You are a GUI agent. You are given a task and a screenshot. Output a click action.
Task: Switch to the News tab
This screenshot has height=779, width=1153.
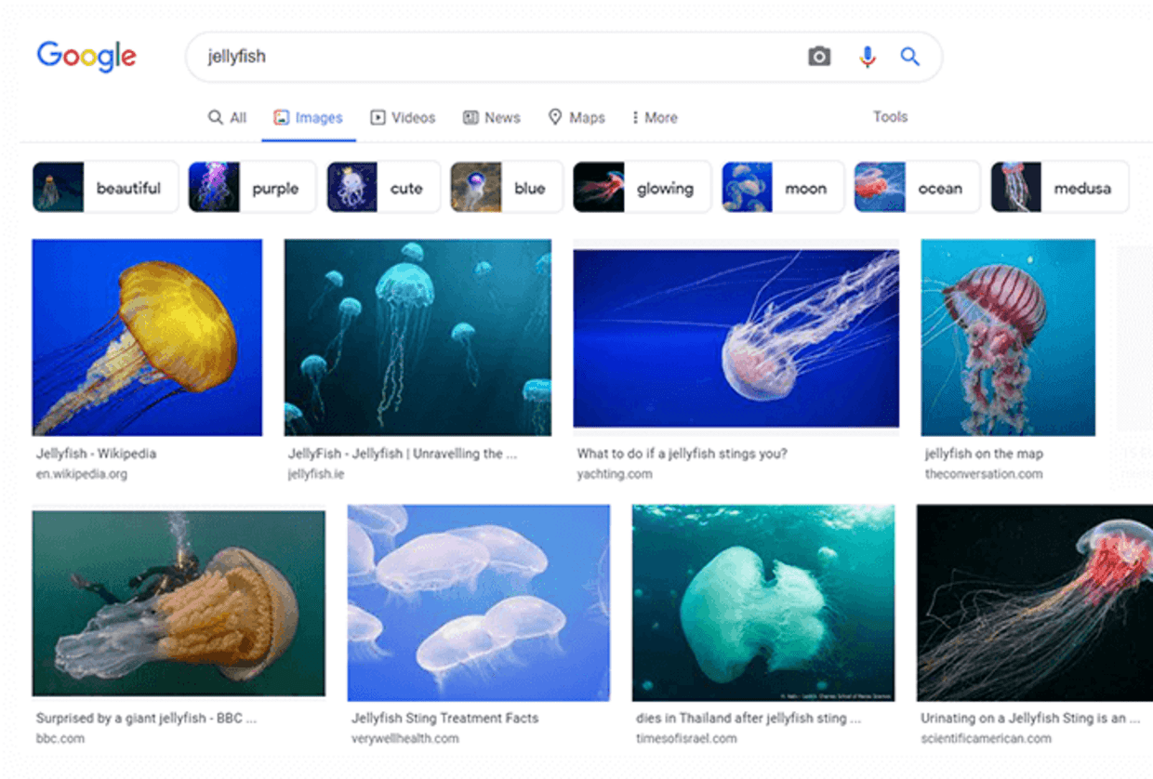[491, 118]
